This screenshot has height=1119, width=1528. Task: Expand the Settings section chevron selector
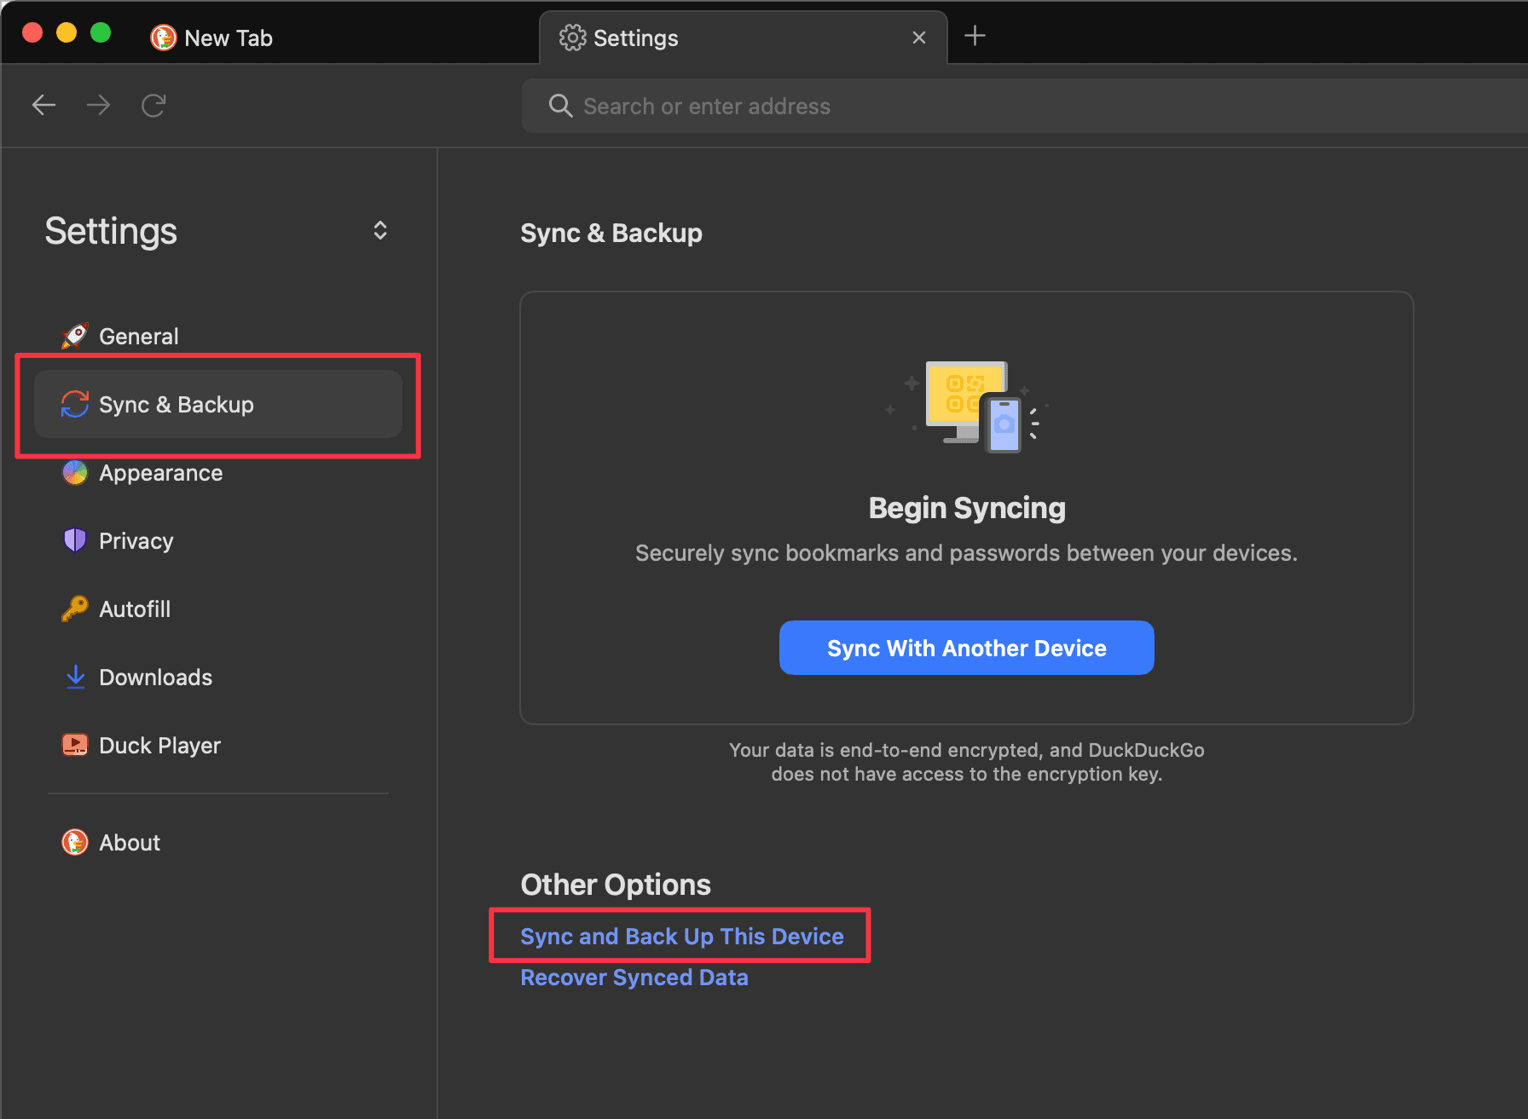pyautogui.click(x=380, y=231)
